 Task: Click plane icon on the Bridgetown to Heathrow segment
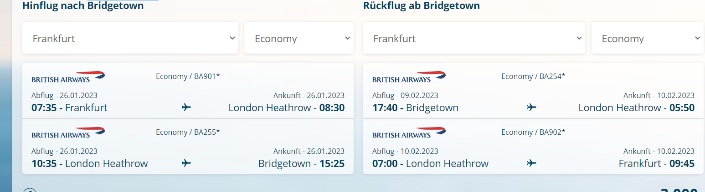coord(531,108)
